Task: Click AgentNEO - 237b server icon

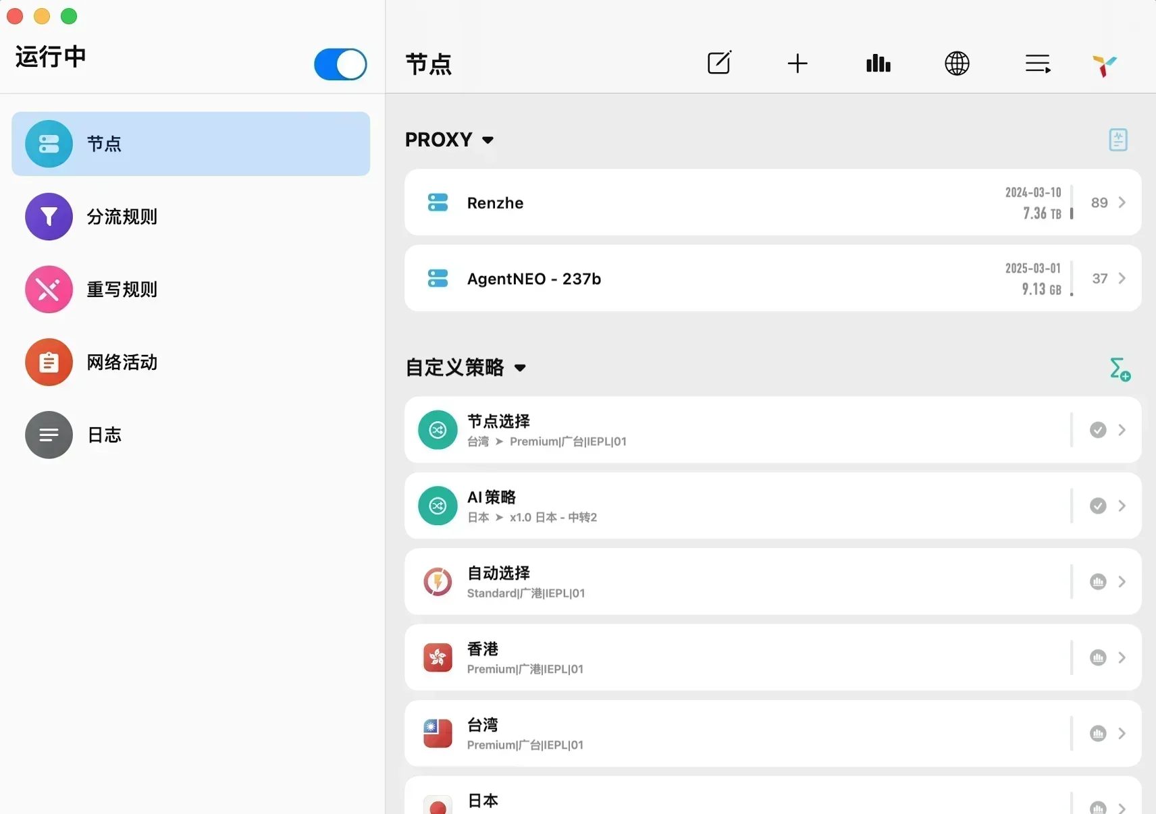Action: pyautogui.click(x=438, y=278)
